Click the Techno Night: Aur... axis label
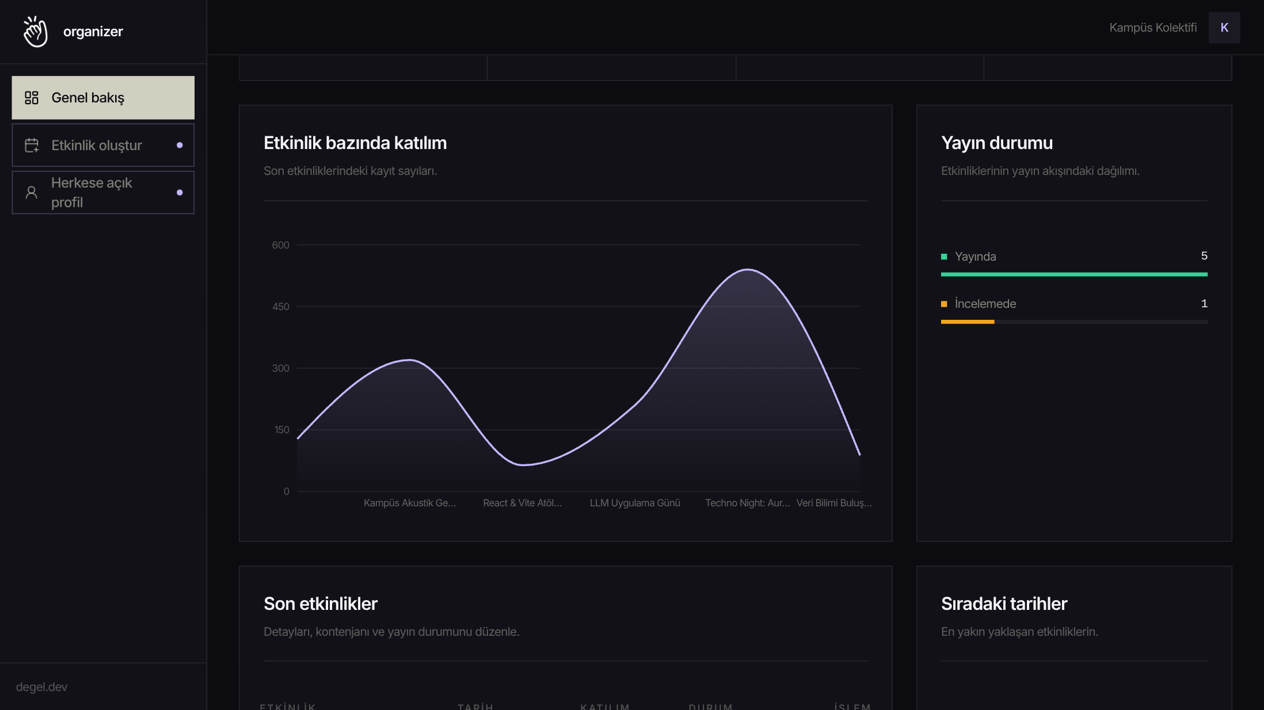 pyautogui.click(x=748, y=503)
